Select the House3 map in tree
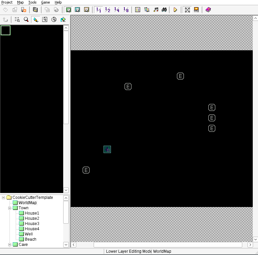258x255 pixels. pyautogui.click(x=32, y=224)
